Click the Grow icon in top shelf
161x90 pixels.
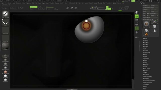[x=72, y=8]
